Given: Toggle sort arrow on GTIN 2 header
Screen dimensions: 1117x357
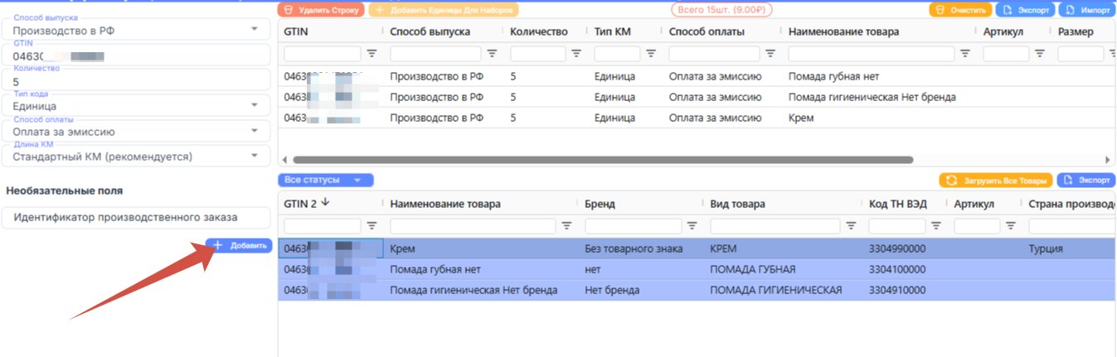Looking at the screenshot, I should [324, 203].
